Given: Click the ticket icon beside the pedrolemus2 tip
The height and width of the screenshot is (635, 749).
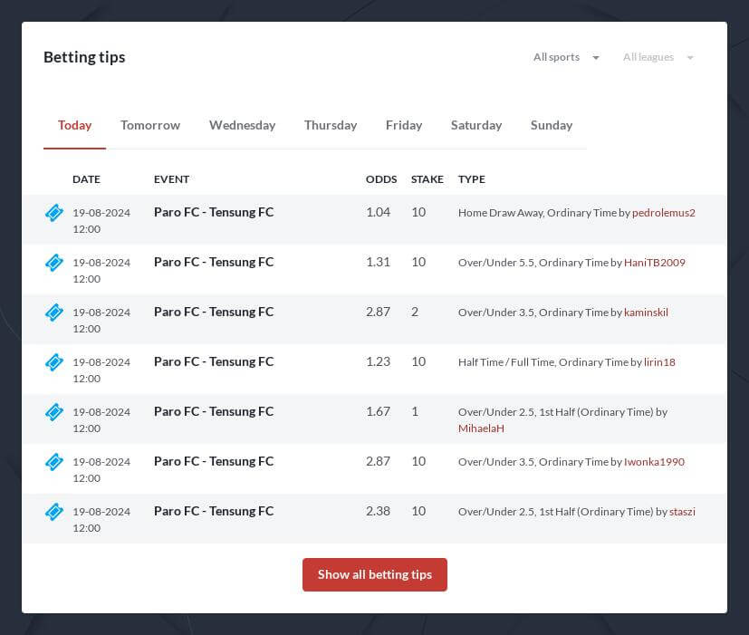Looking at the screenshot, I should (x=54, y=213).
